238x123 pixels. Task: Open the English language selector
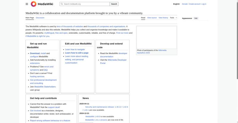[176, 4]
